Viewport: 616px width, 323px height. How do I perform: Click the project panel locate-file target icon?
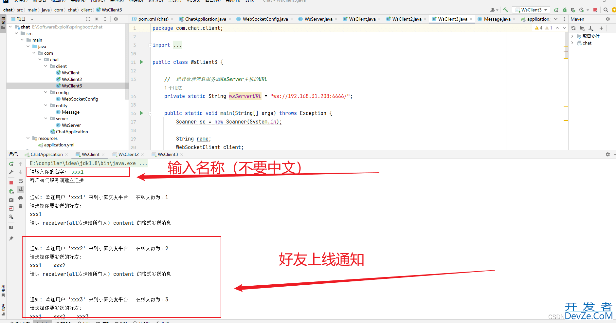88,19
